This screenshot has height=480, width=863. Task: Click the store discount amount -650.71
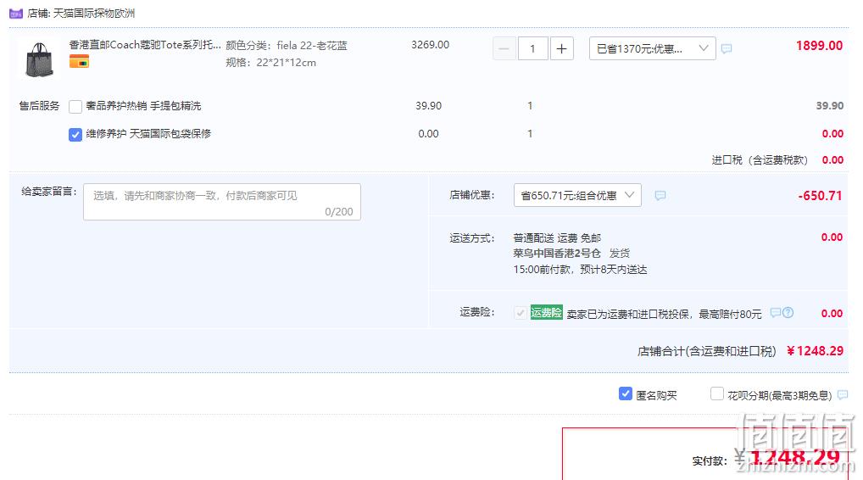820,195
